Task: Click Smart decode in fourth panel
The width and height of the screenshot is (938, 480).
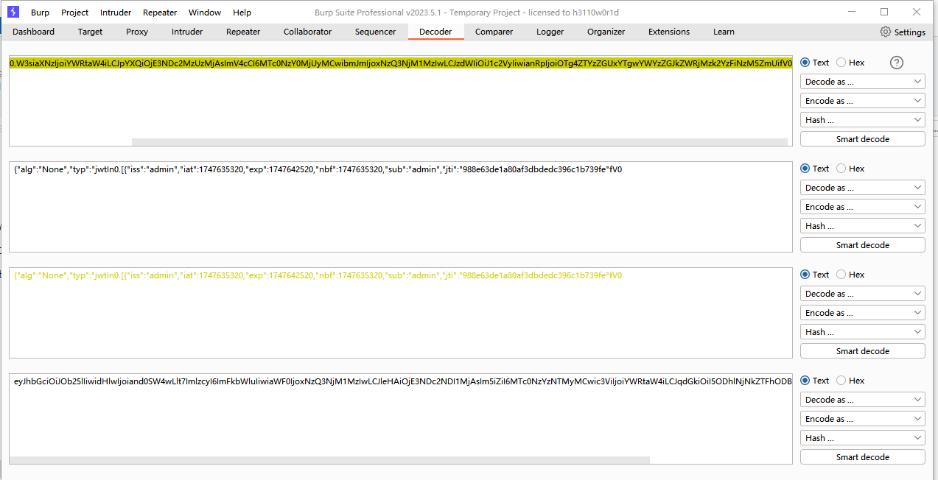Action: [x=862, y=457]
